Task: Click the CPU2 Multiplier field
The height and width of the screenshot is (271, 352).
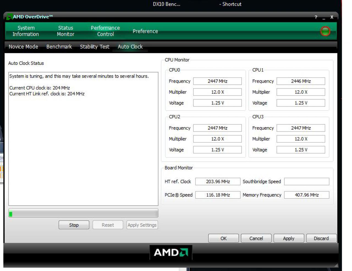Action: click(218, 139)
